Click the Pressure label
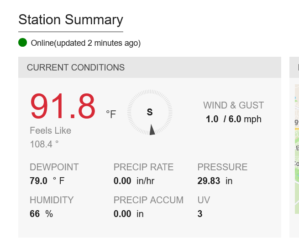The width and height of the screenshot is (299, 239). click(x=222, y=167)
